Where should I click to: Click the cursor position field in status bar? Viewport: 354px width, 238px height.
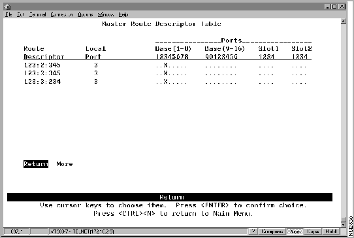[16, 231]
